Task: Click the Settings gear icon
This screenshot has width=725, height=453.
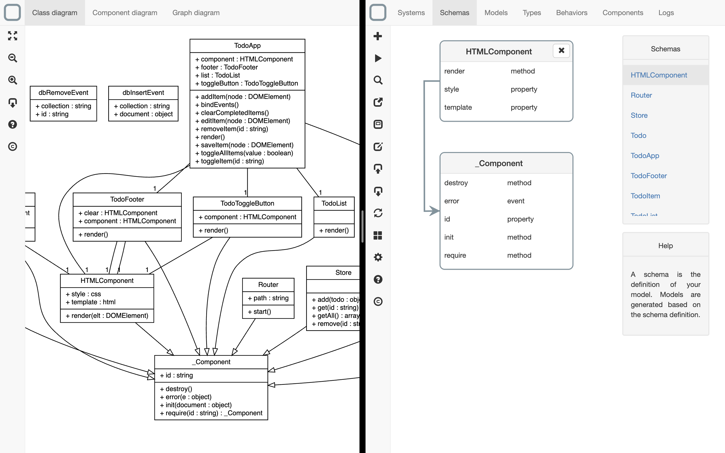Action: tap(378, 257)
